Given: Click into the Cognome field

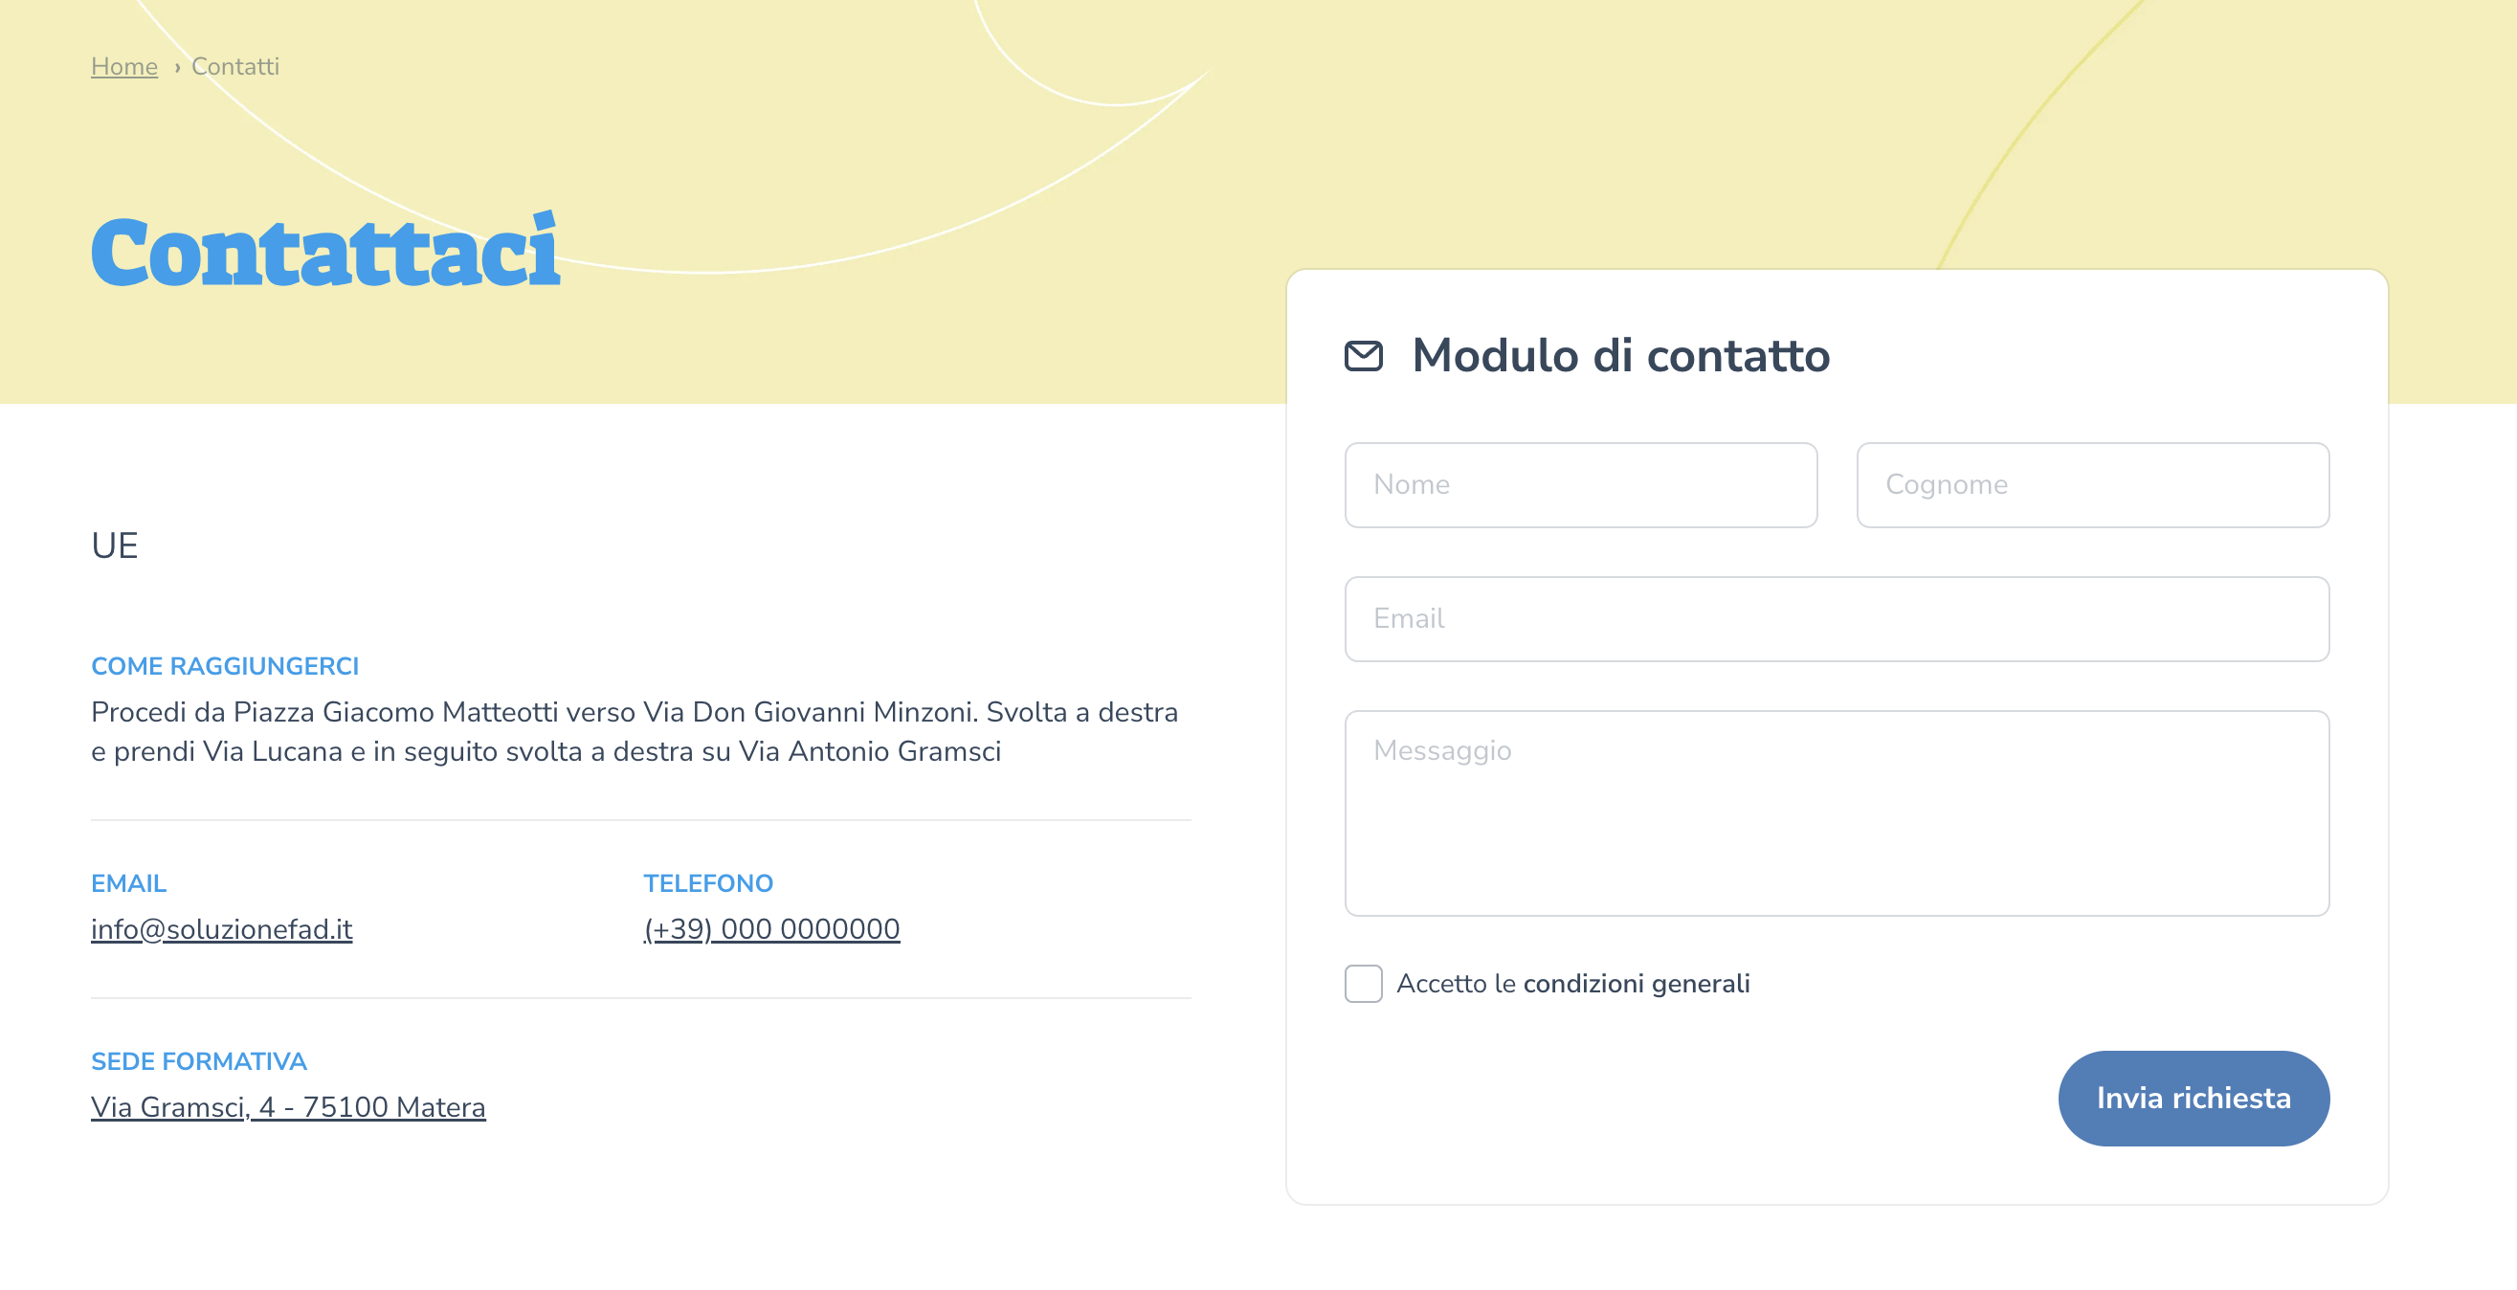Looking at the screenshot, I should tap(2092, 485).
